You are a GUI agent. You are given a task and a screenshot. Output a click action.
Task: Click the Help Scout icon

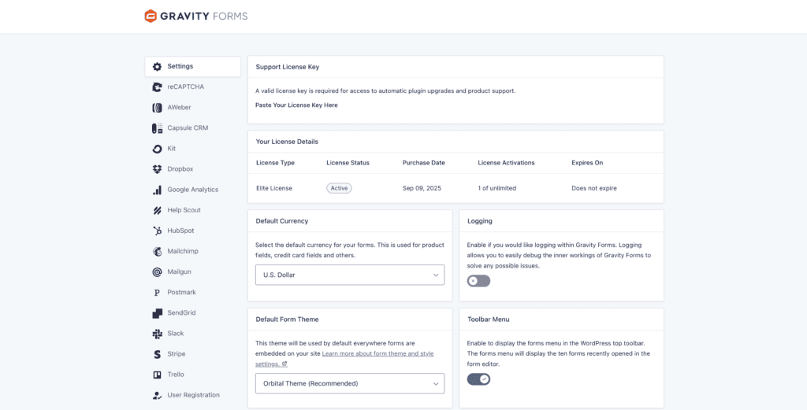(x=157, y=210)
